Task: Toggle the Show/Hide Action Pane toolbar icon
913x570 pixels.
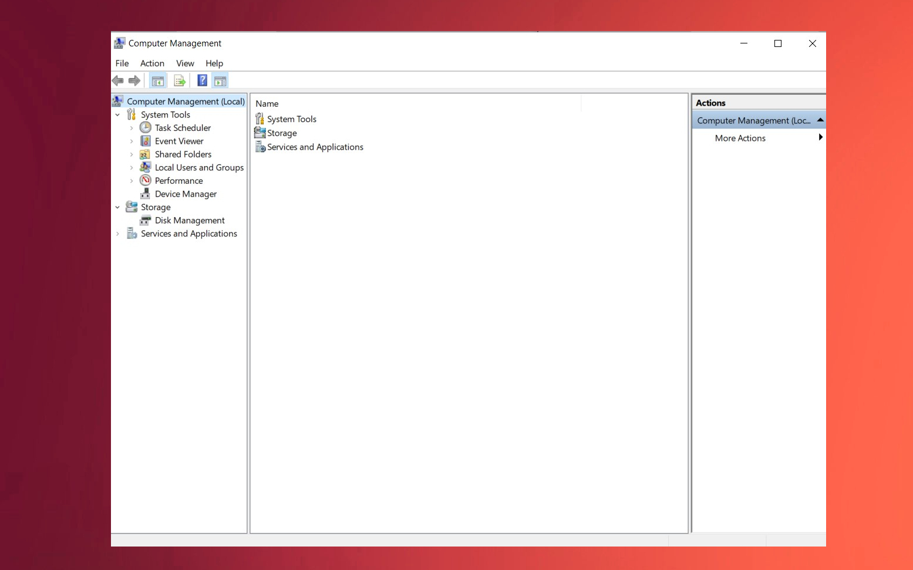Action: click(220, 81)
